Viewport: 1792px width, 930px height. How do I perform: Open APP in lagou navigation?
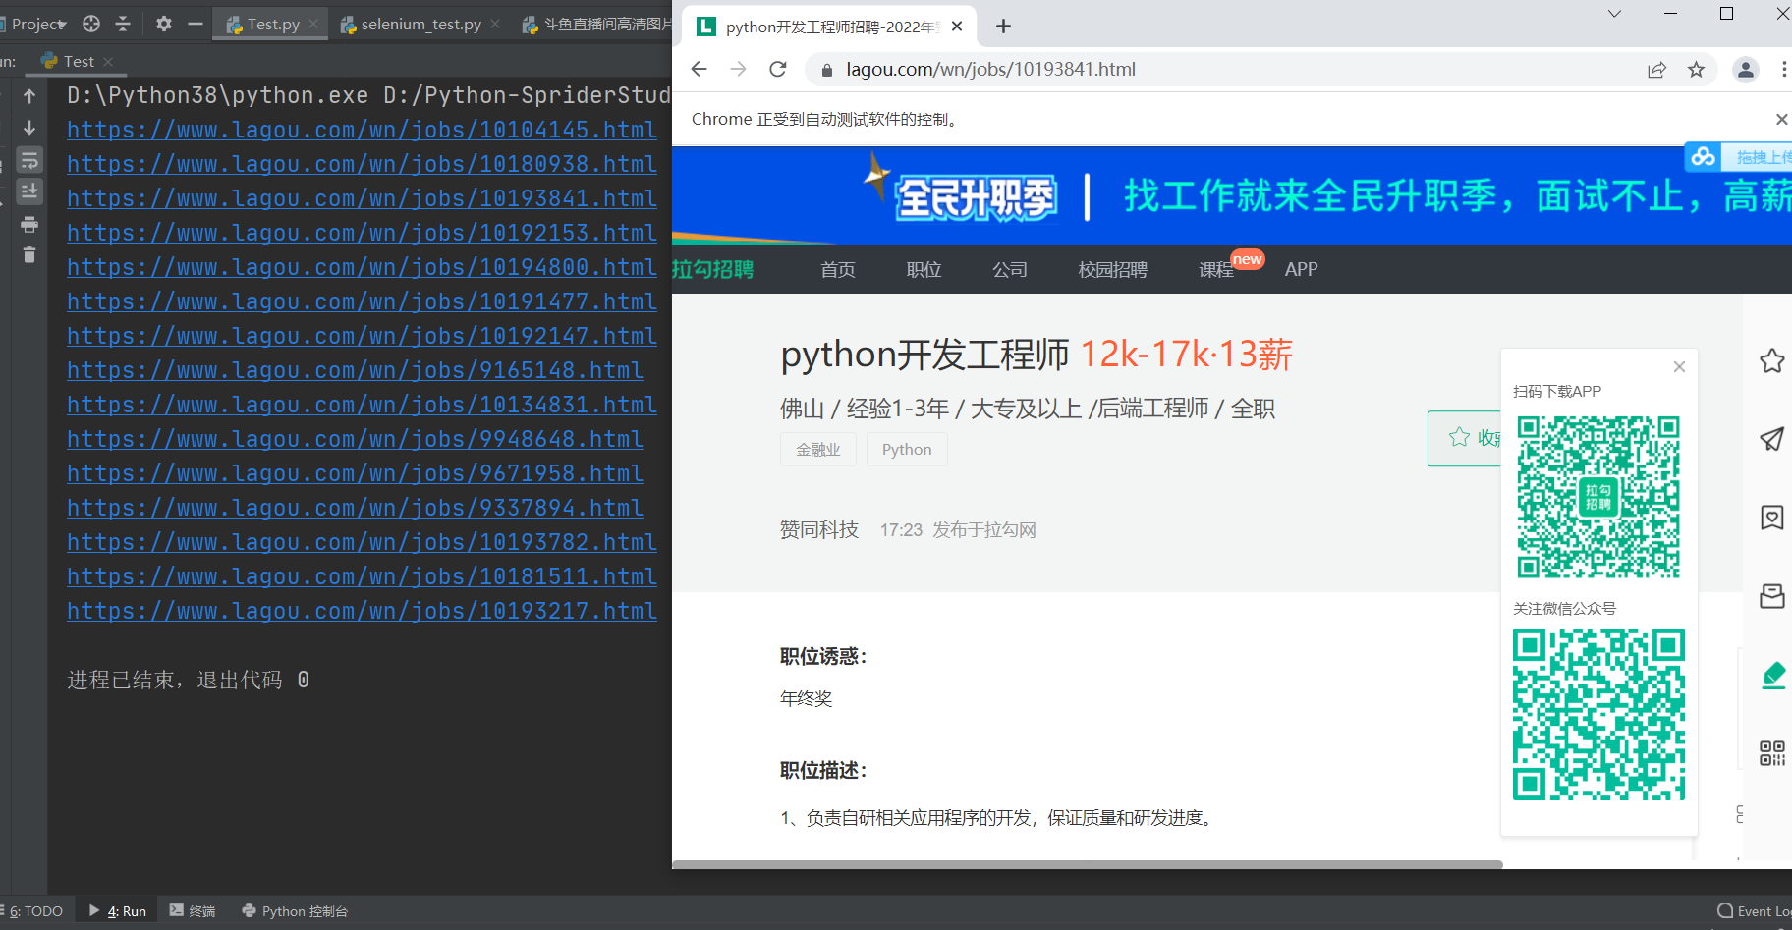tap(1301, 269)
